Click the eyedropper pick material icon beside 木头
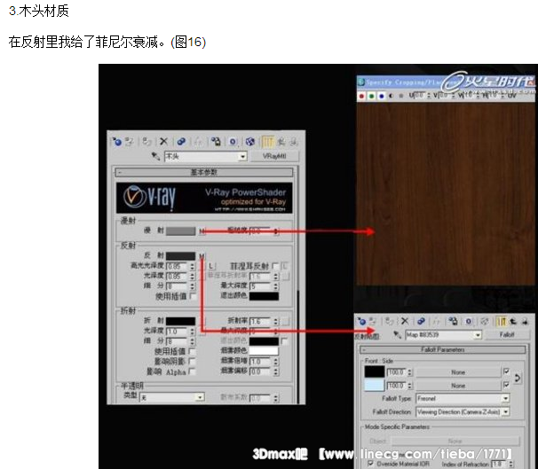 tap(157, 156)
